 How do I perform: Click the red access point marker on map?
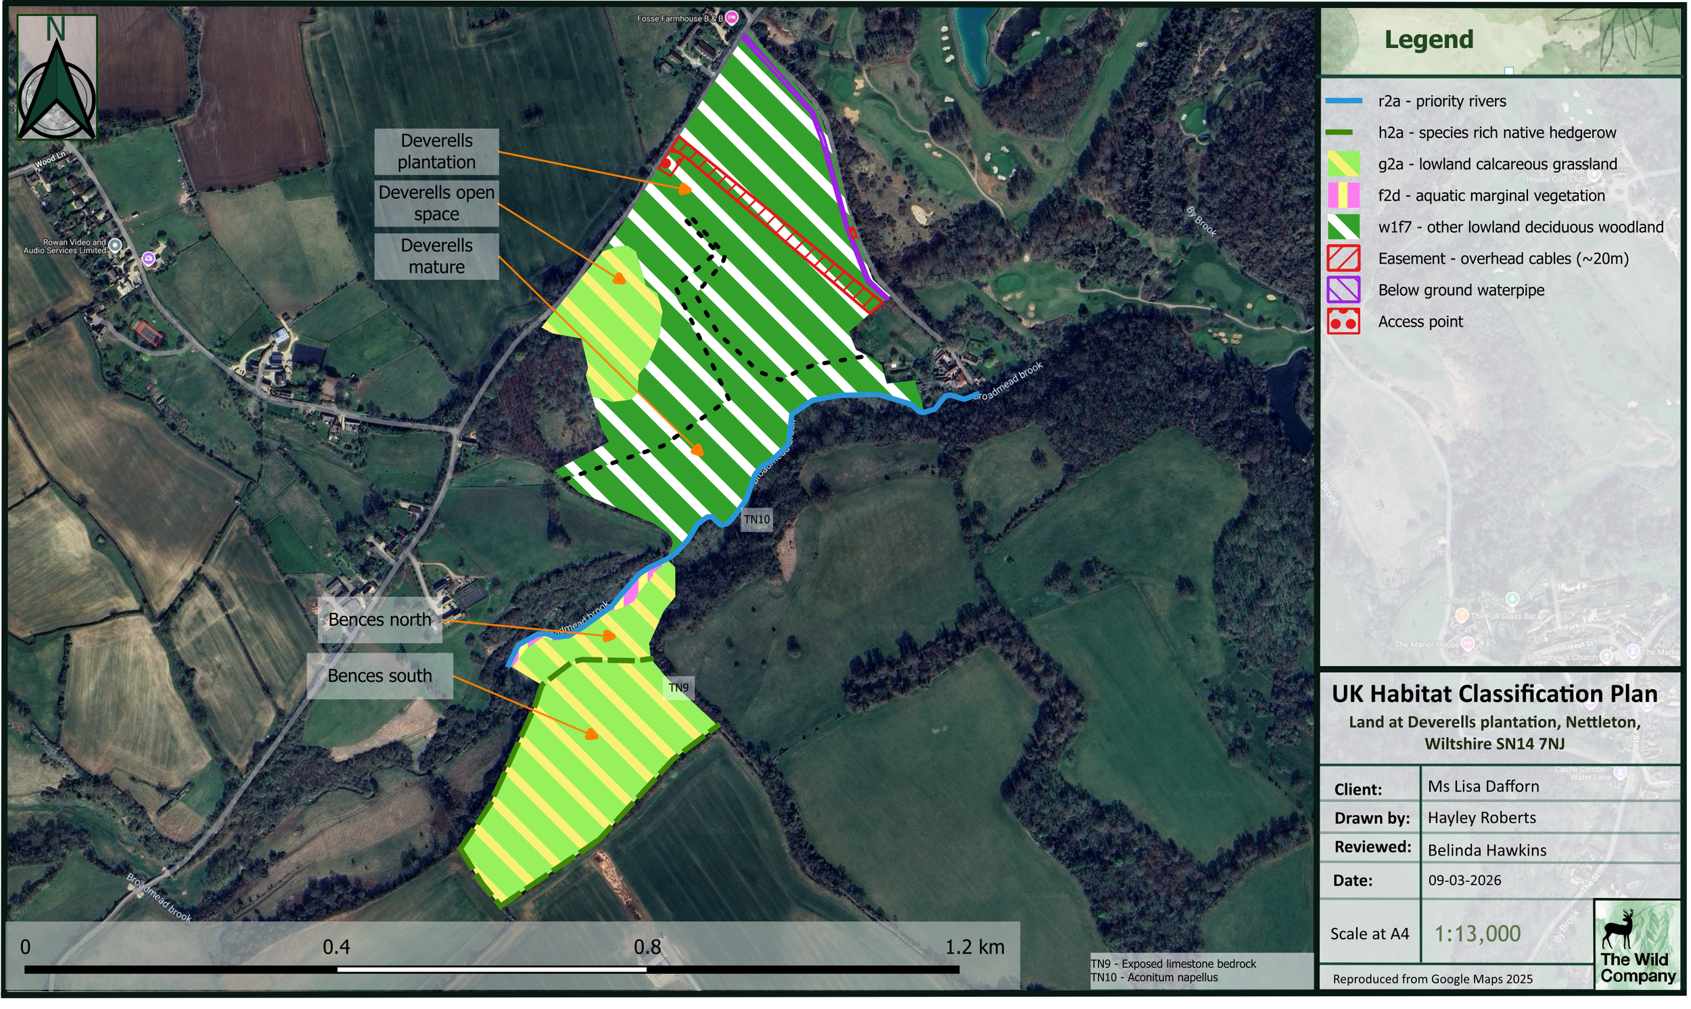(x=670, y=164)
